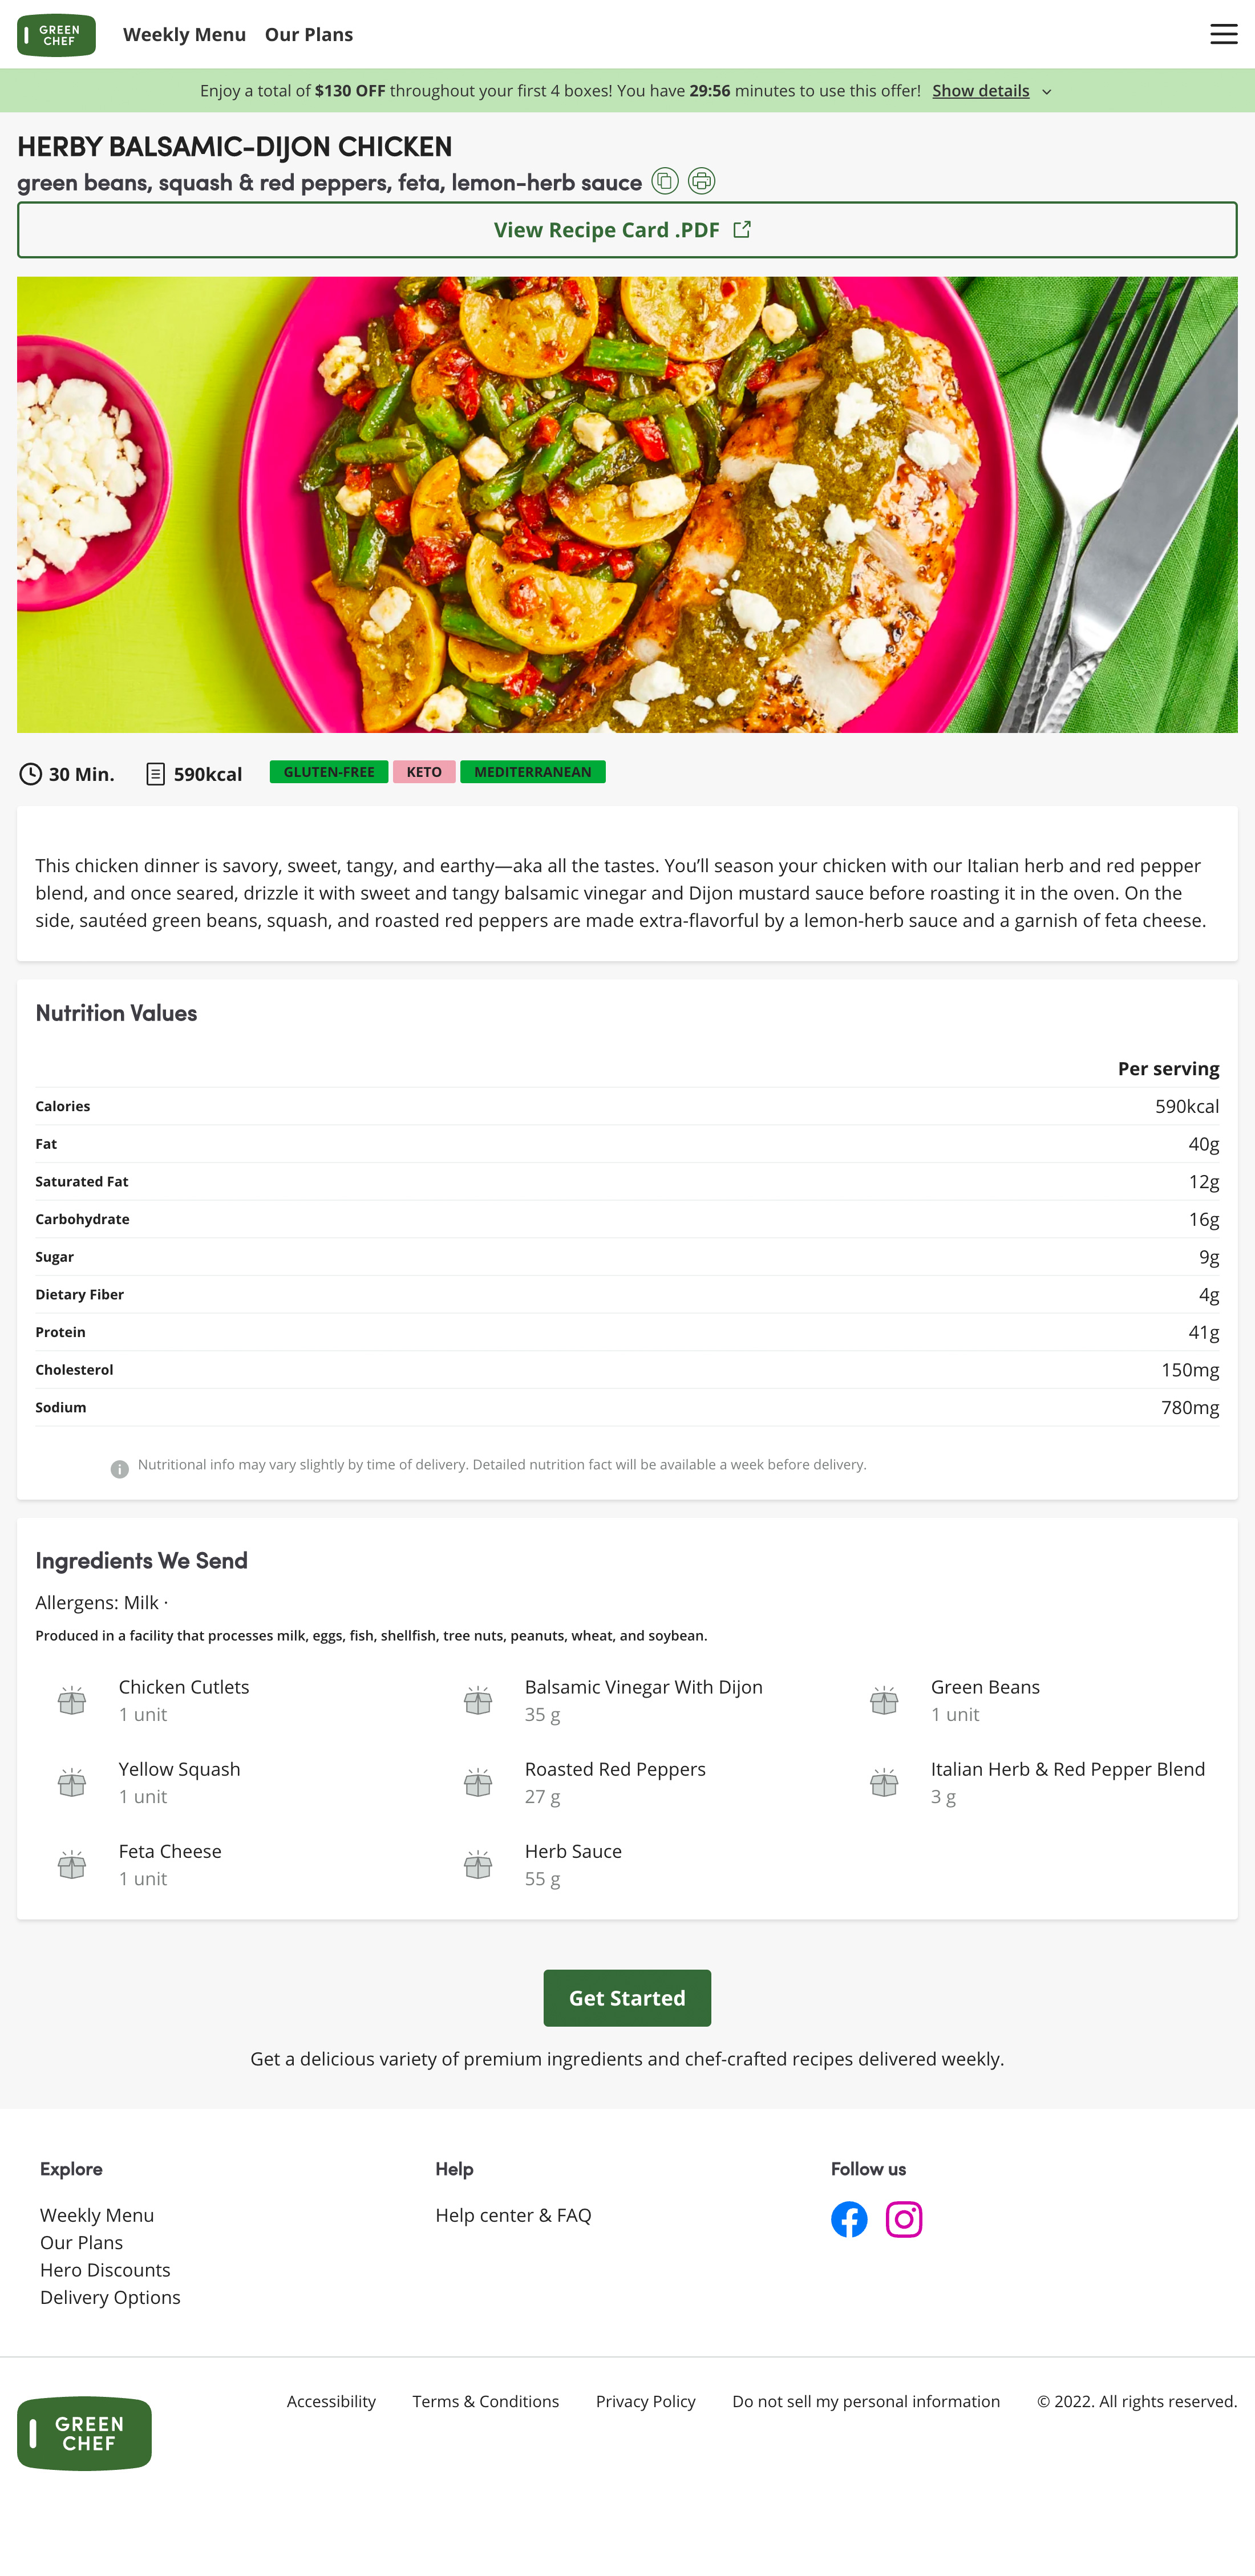This screenshot has height=2576, width=1255.
Task: Open Green Chef's Instagram page
Action: point(903,2219)
